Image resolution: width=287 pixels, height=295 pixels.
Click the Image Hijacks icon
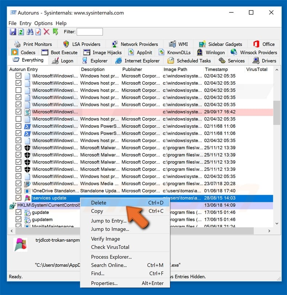click(87, 52)
